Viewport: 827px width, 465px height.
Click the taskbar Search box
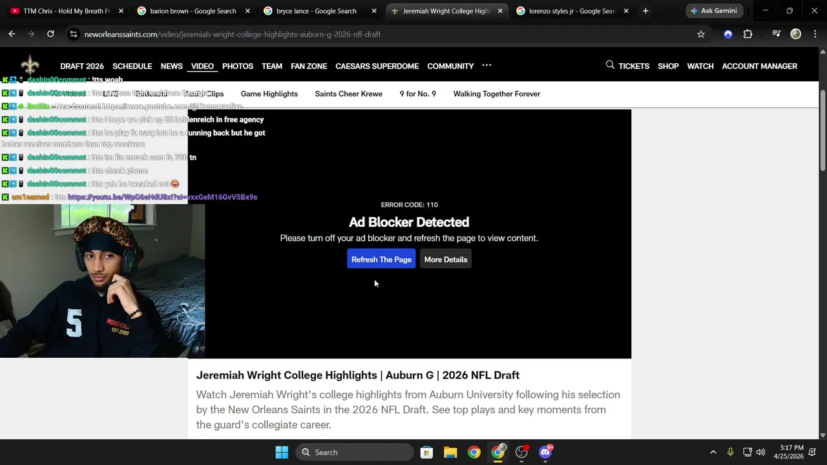355,452
